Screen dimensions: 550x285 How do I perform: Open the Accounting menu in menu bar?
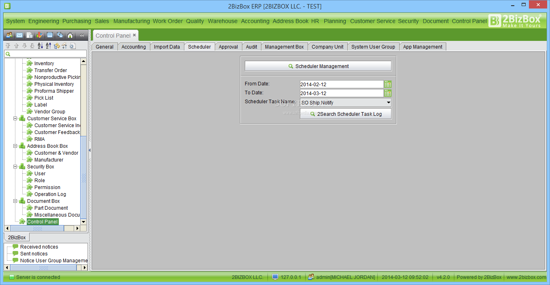tap(255, 21)
